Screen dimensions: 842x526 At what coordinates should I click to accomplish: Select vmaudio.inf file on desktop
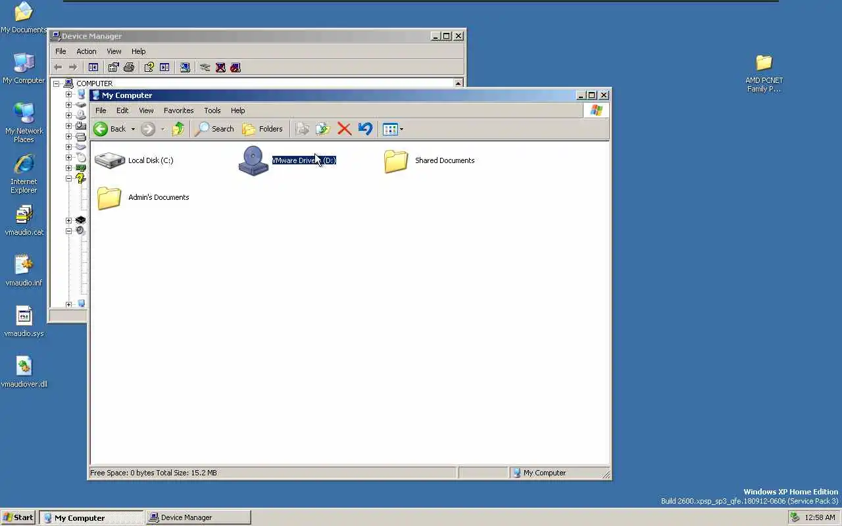[x=24, y=271]
